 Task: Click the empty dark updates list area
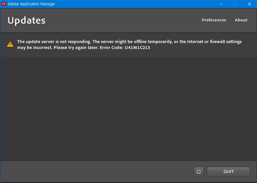pos(128,109)
